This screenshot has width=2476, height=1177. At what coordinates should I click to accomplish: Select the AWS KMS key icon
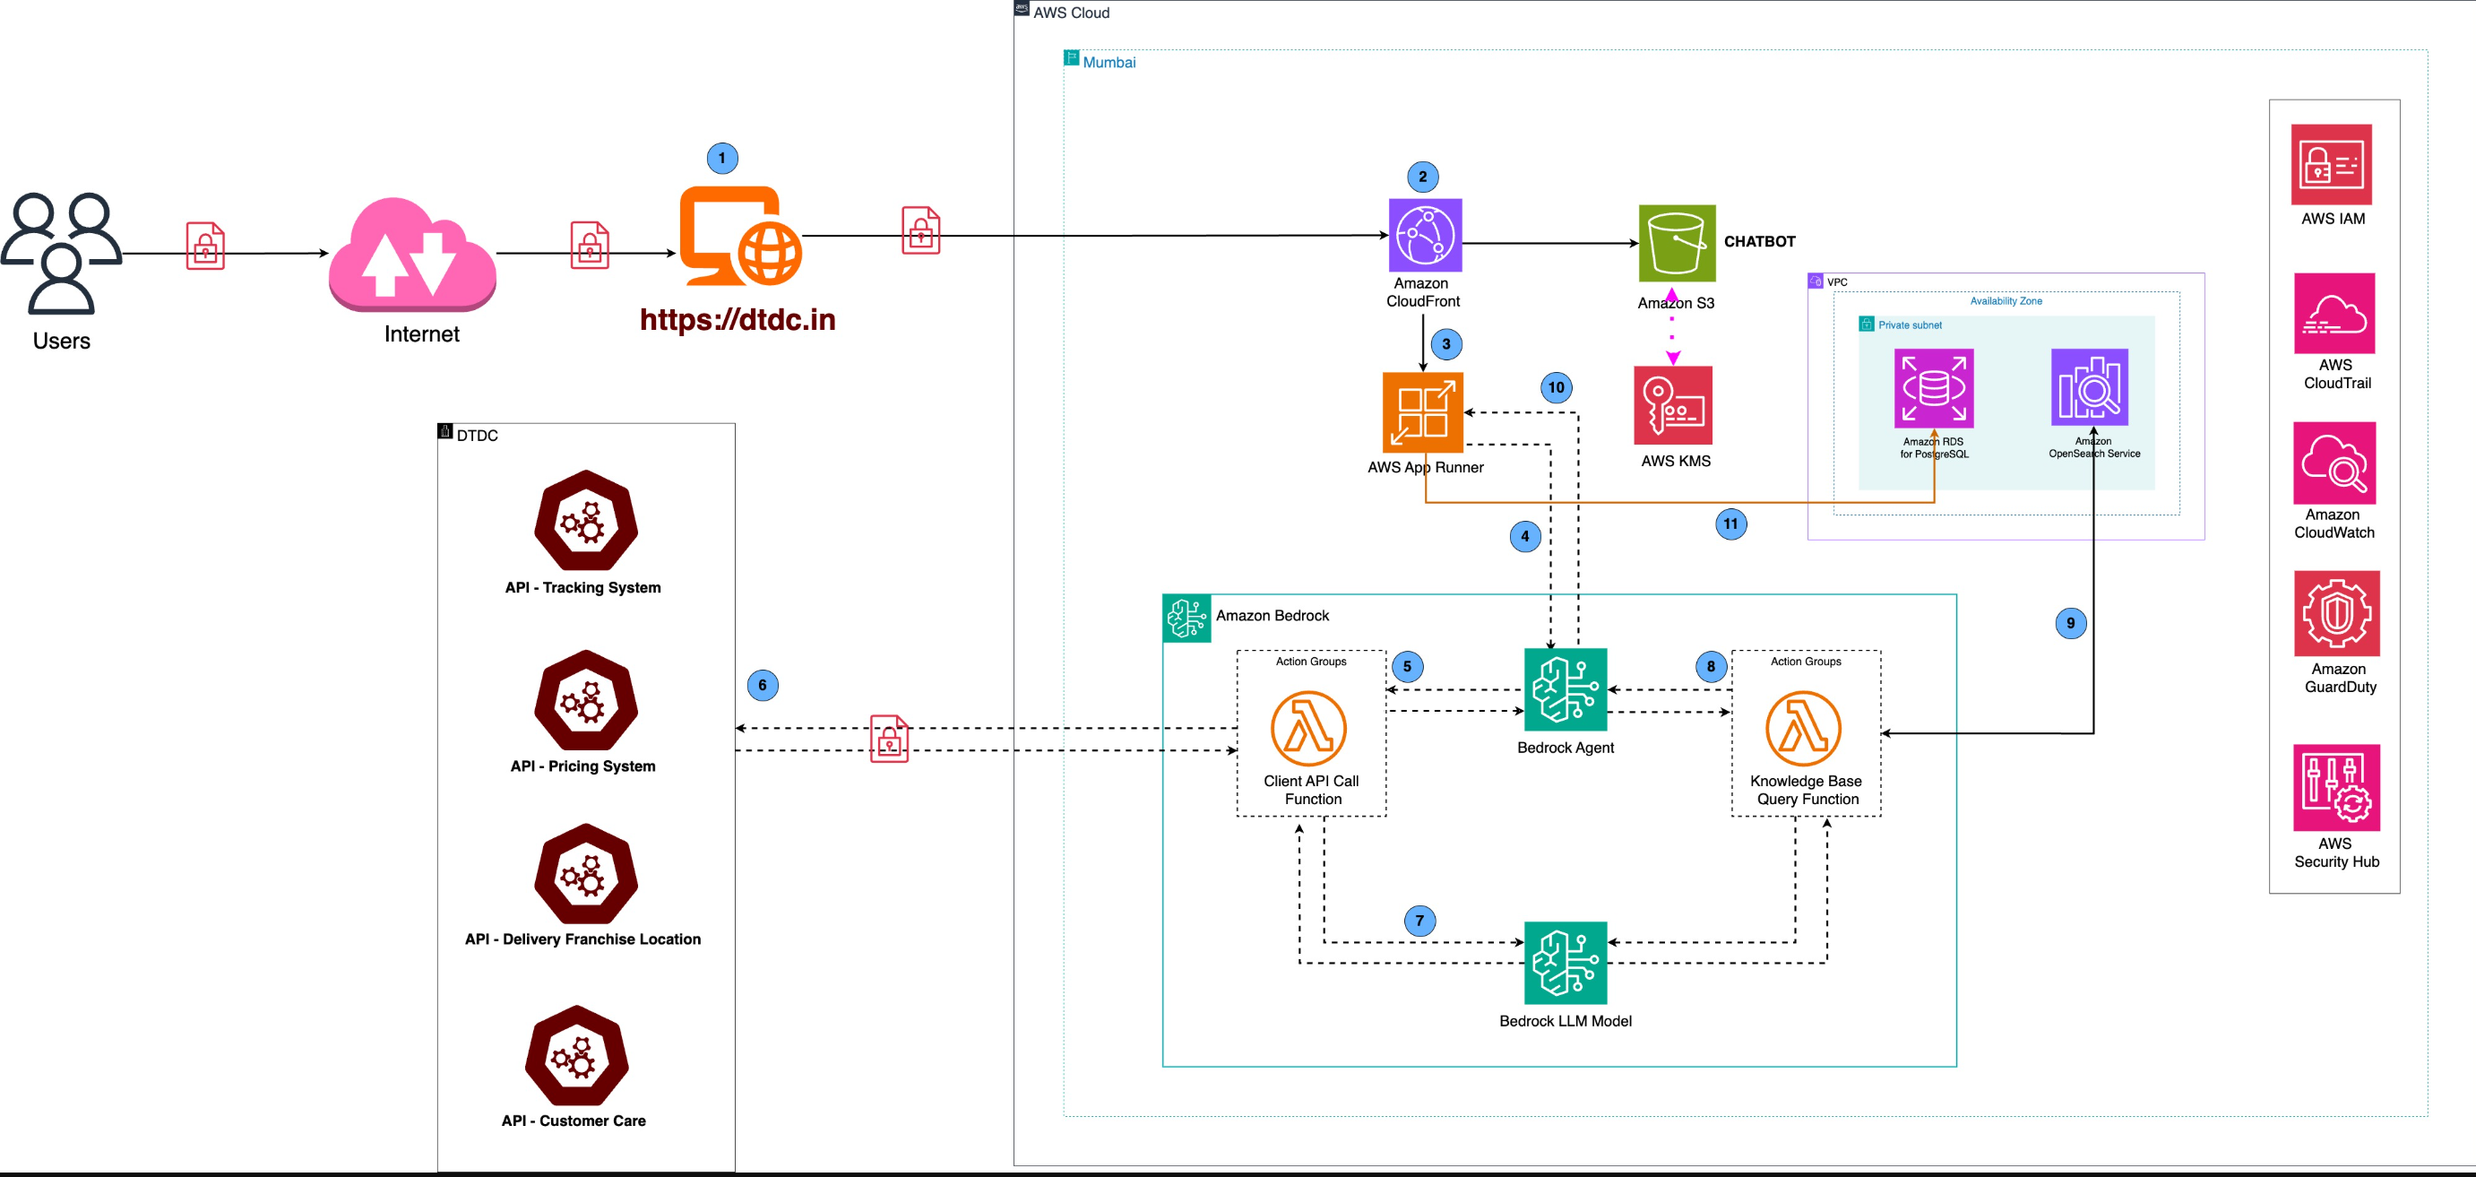[x=1672, y=405]
